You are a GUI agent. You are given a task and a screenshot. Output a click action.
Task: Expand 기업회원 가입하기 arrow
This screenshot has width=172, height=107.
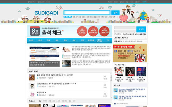pyautogui.click(x=146, y=38)
